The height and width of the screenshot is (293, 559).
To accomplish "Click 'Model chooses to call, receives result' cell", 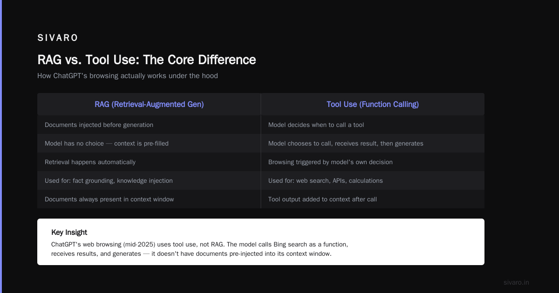I will click(373, 143).
